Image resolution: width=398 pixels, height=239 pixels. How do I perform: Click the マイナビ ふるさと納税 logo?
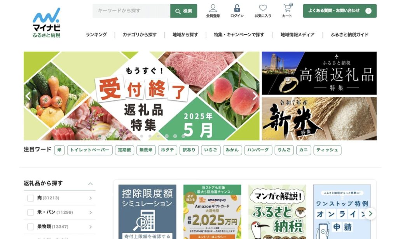click(47, 23)
